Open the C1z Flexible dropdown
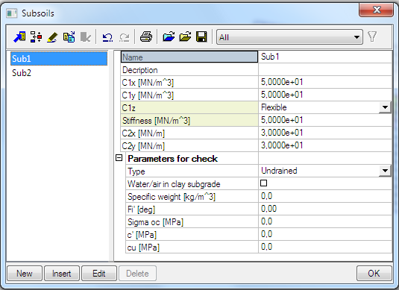The image size is (399, 290). 385,107
